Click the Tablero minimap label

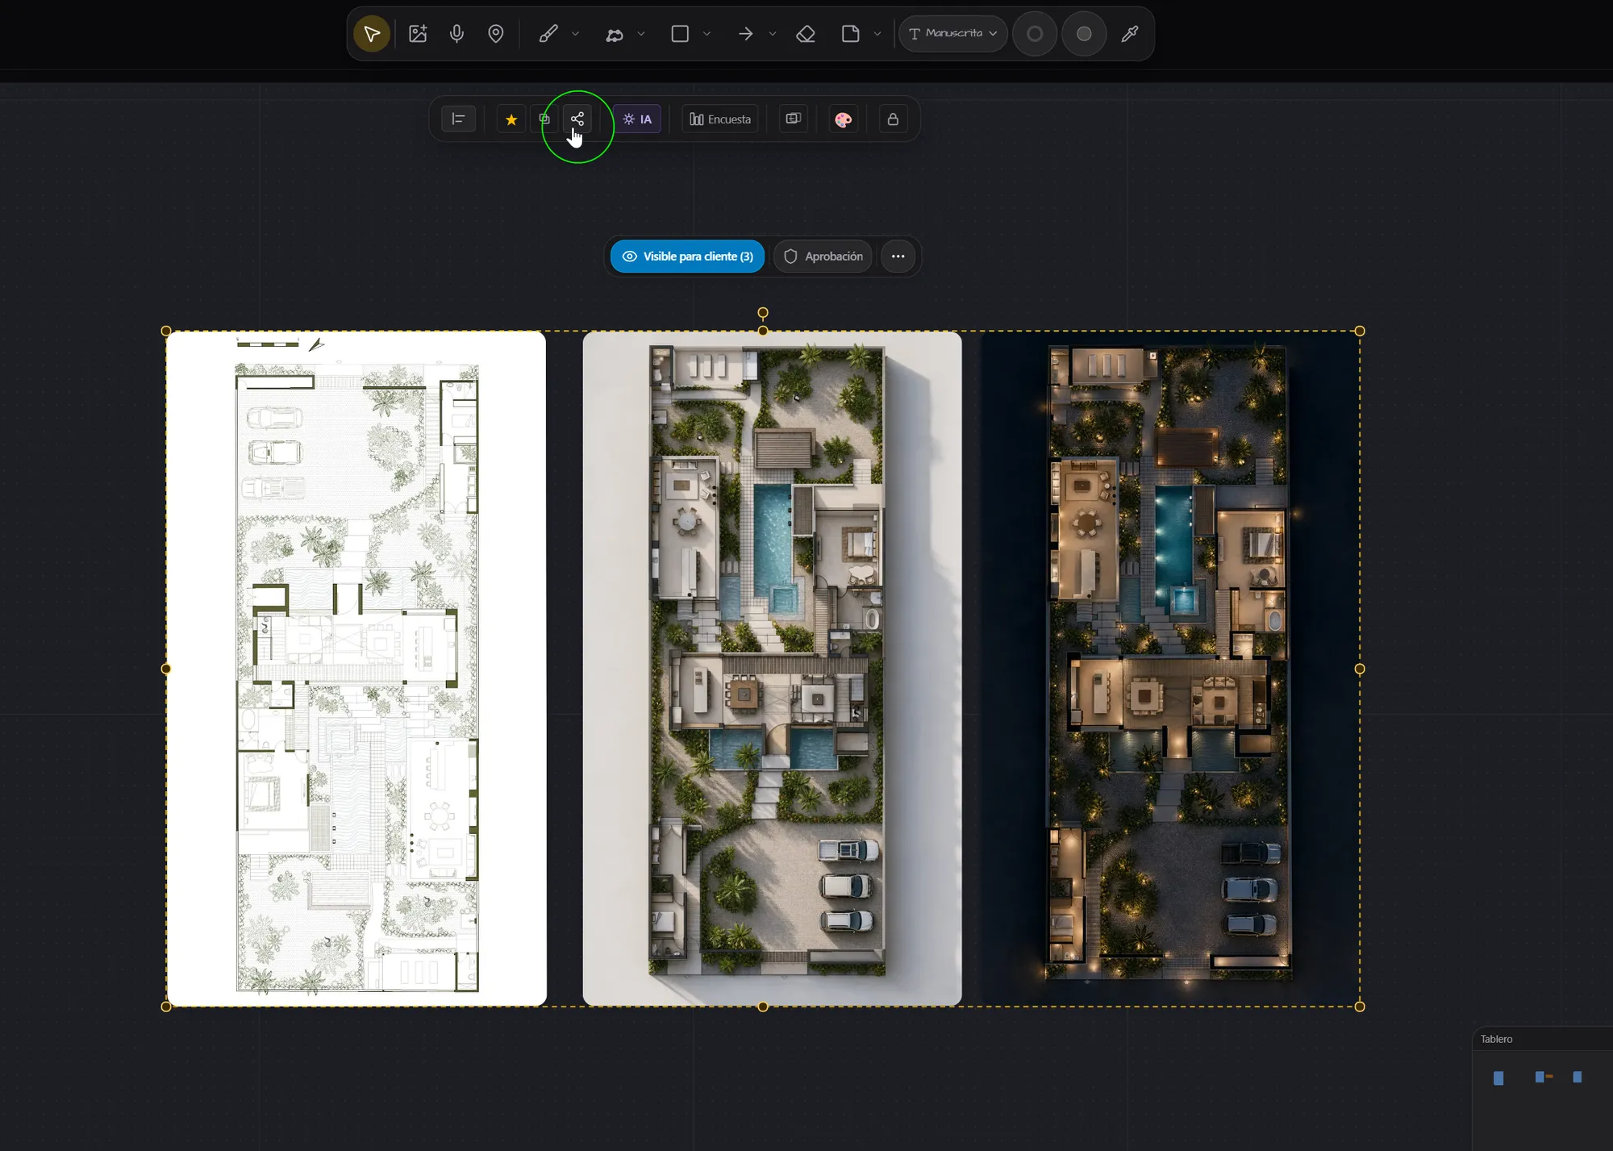(1497, 1040)
